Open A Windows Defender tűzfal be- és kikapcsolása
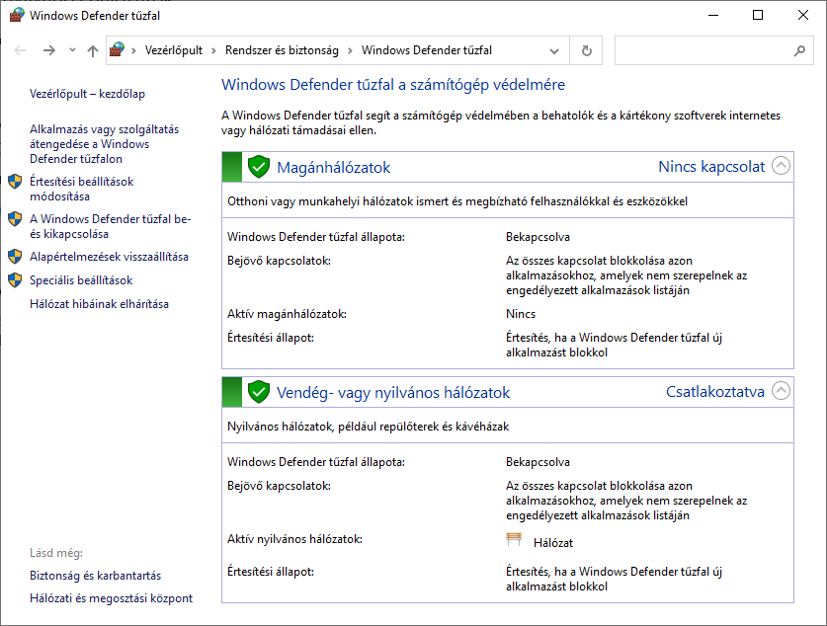The height and width of the screenshot is (626, 827). 111,226
